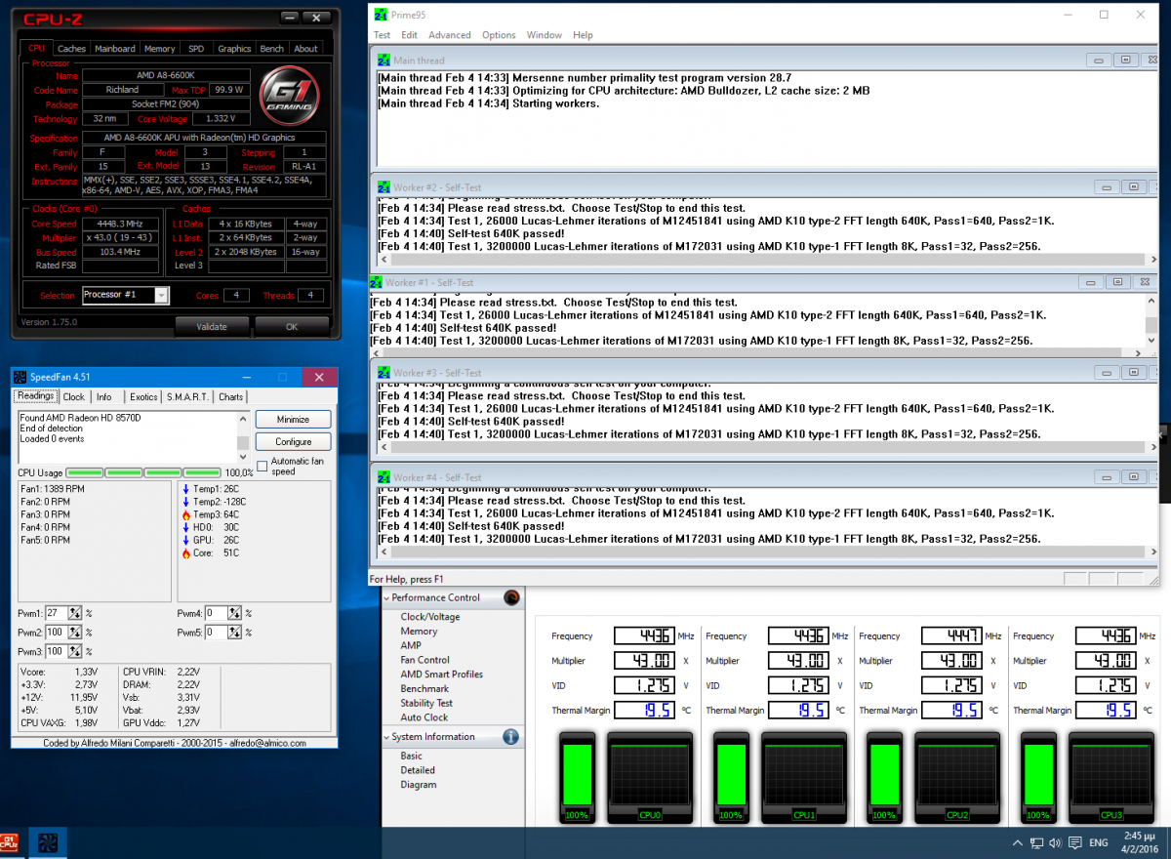Enable the Automatic fan speed checkbox
Image resolution: width=1171 pixels, height=859 pixels.
(262, 465)
